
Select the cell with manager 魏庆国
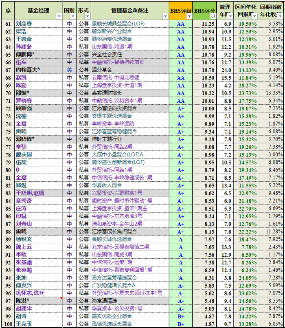point(38,154)
